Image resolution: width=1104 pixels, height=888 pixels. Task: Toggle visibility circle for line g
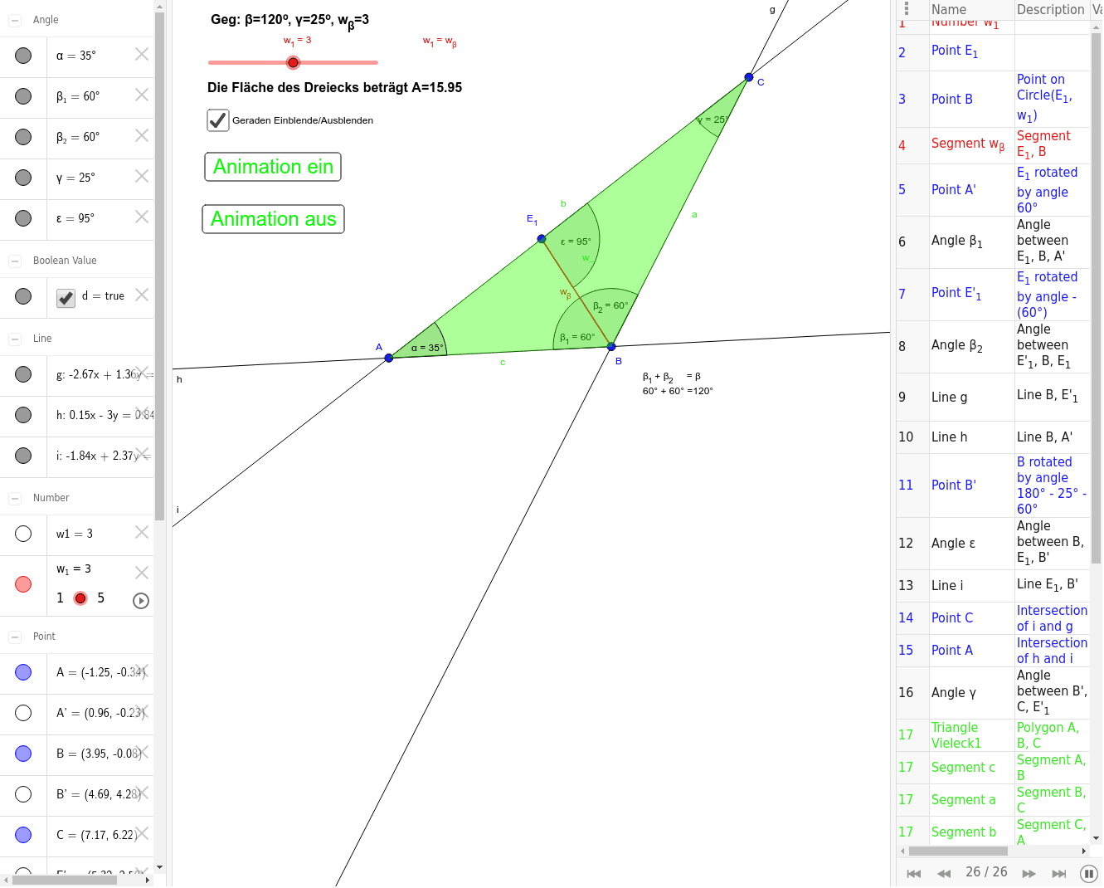(23, 374)
